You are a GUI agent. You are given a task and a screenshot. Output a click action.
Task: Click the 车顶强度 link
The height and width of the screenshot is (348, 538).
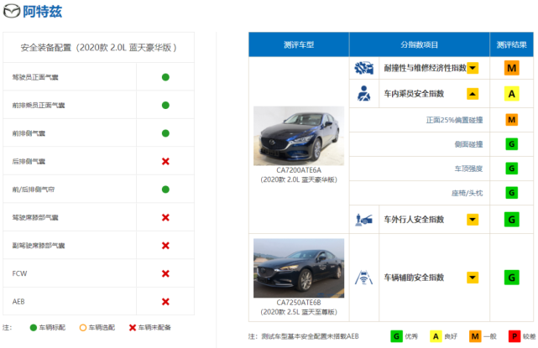click(468, 169)
